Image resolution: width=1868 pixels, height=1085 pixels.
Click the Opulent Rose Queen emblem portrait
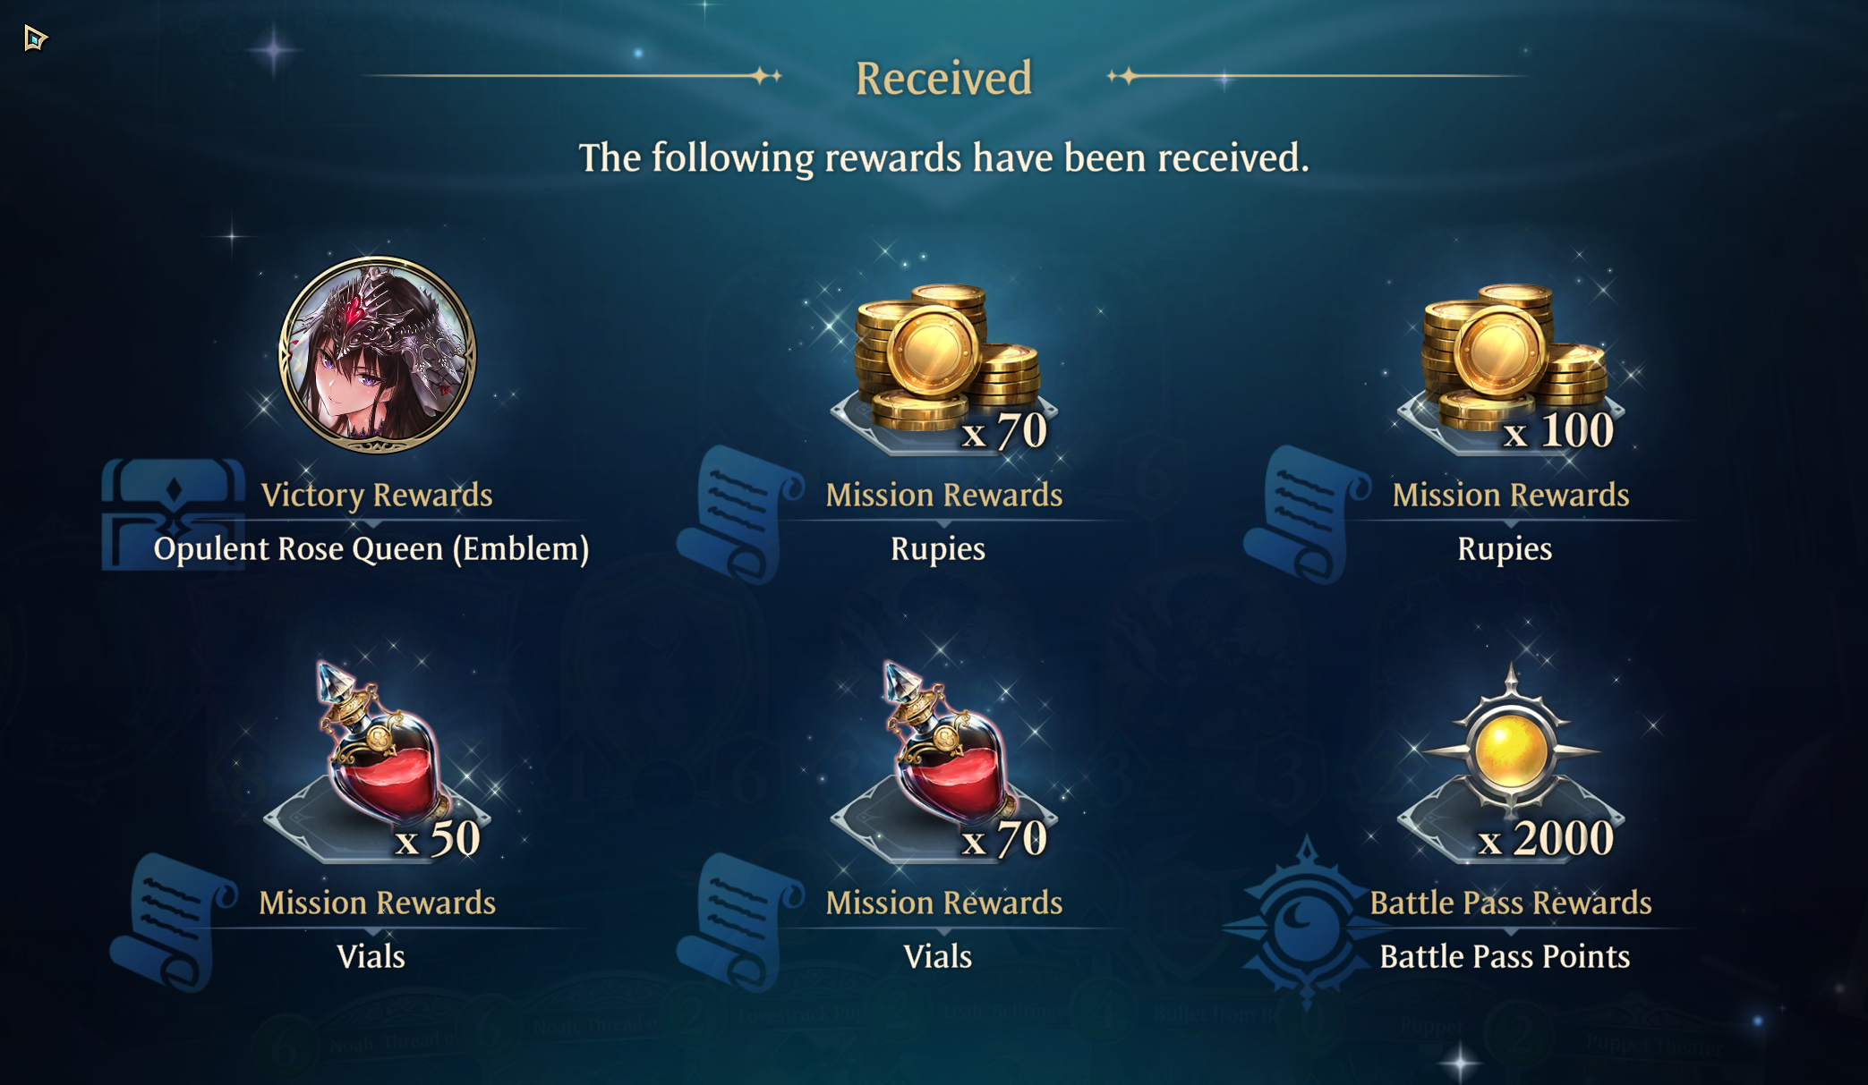point(378,355)
